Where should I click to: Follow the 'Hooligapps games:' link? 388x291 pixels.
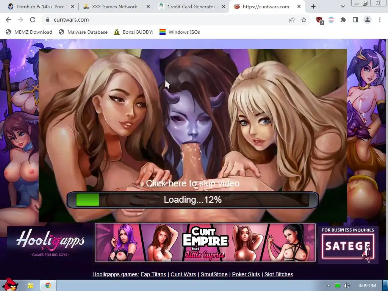pos(116,274)
